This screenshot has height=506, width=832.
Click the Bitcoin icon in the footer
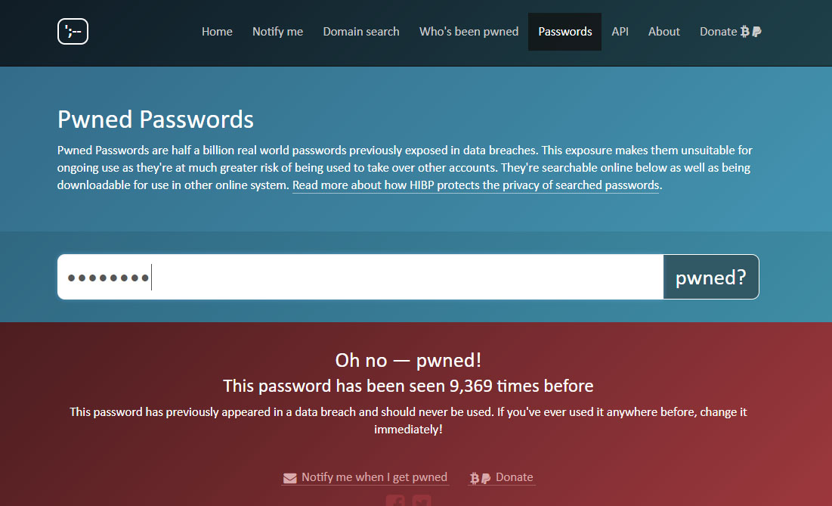pyautogui.click(x=475, y=478)
